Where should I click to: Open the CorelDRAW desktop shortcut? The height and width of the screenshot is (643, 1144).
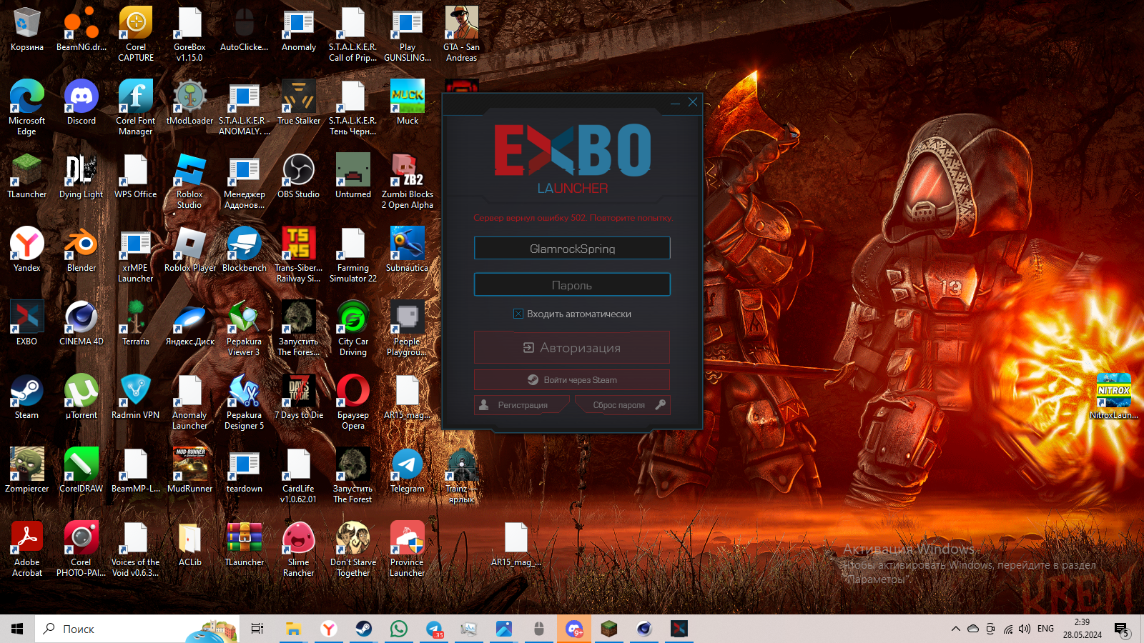point(82,472)
